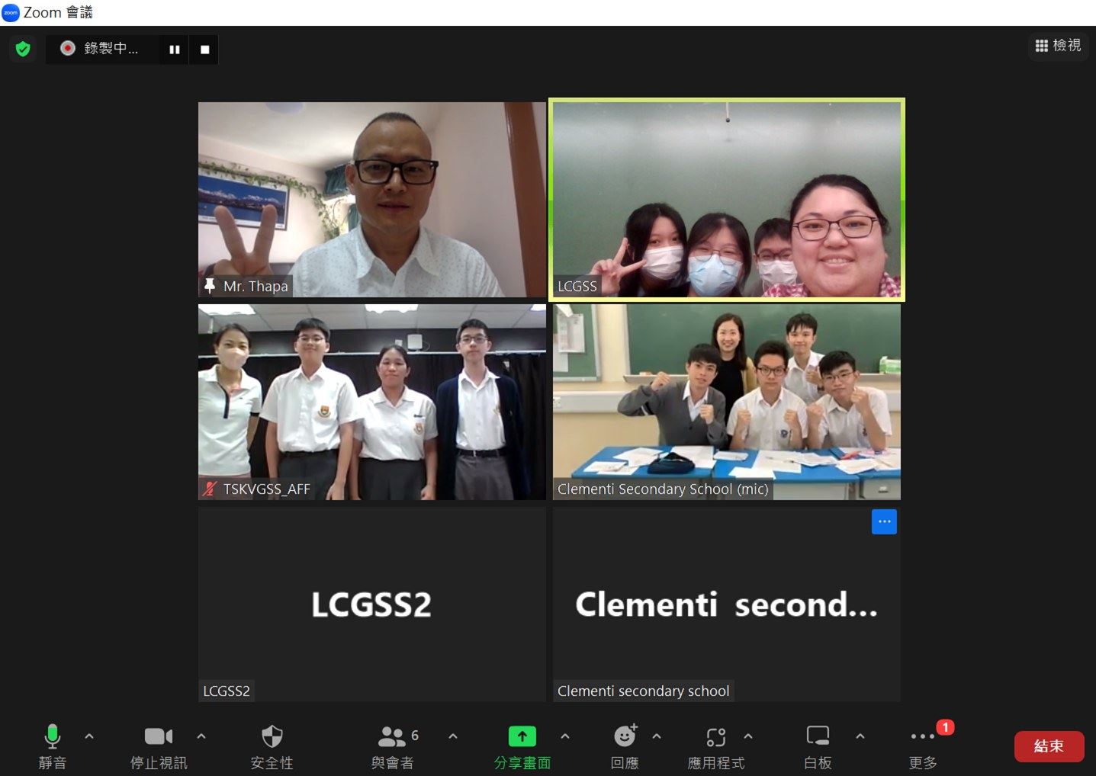The width and height of the screenshot is (1096, 776).
Task: Click the "Mr. Thapa" name label
Action: pyautogui.click(x=256, y=287)
